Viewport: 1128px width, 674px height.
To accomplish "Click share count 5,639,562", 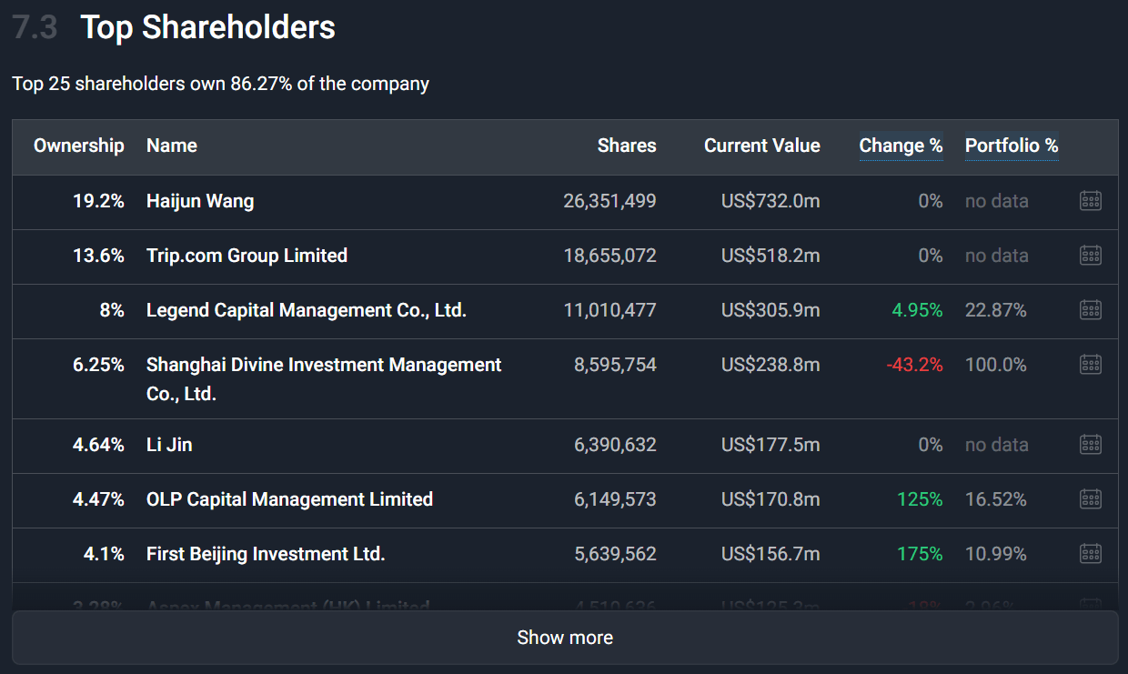I will click(615, 554).
